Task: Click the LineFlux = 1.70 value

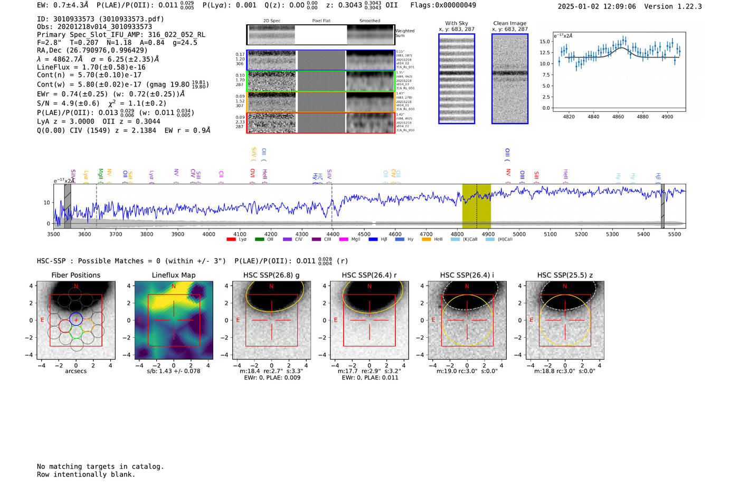Action: pyautogui.click(x=91, y=68)
